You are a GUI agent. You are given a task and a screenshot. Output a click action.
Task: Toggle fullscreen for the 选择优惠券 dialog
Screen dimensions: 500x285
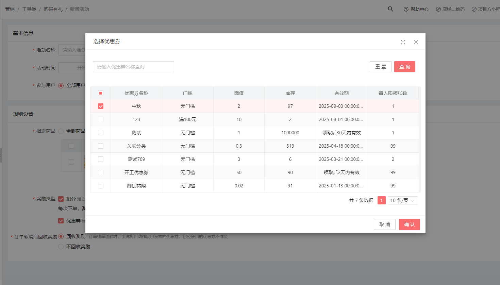click(x=403, y=42)
